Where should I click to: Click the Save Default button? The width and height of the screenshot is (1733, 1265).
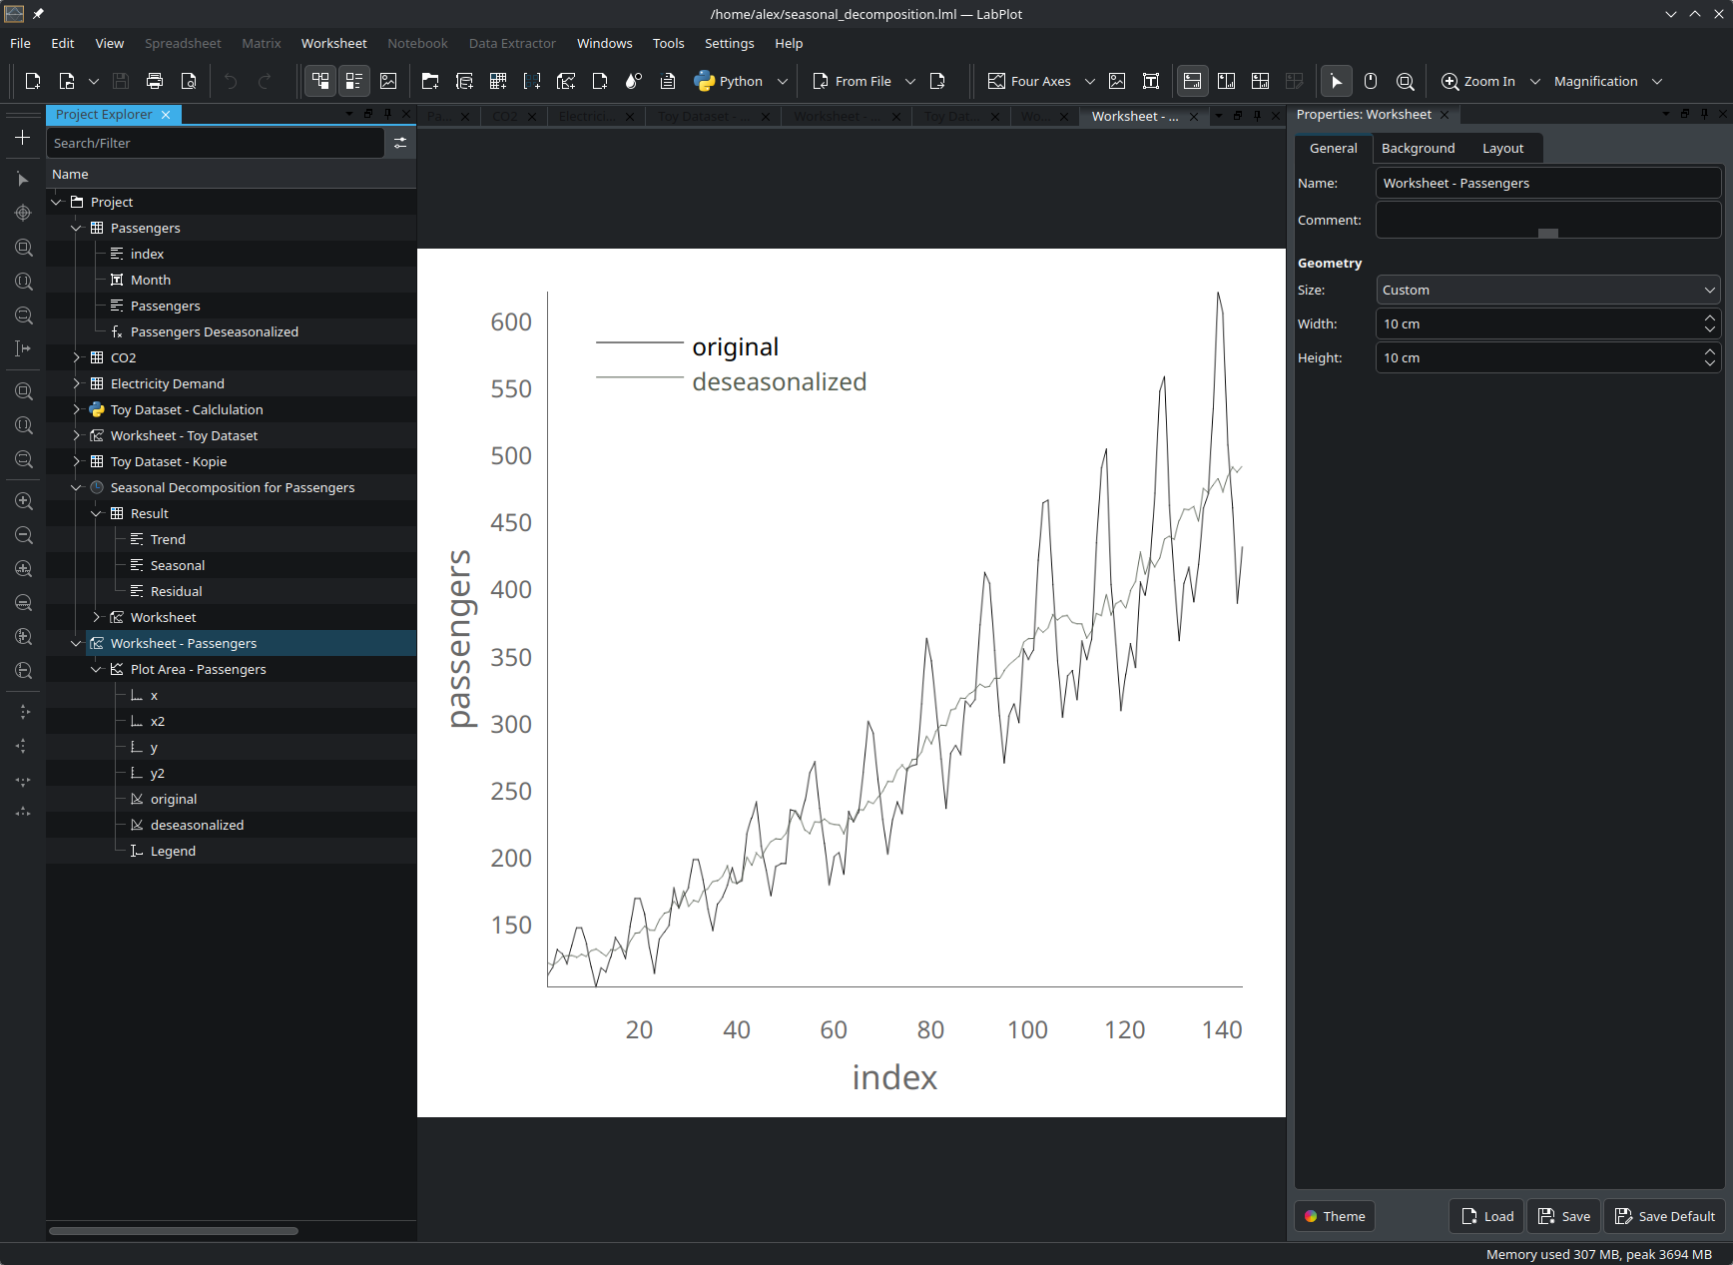click(1664, 1216)
